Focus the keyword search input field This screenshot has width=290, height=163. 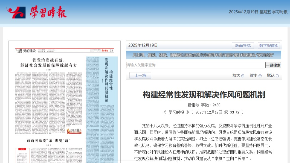pyautogui.click(x=196, y=65)
